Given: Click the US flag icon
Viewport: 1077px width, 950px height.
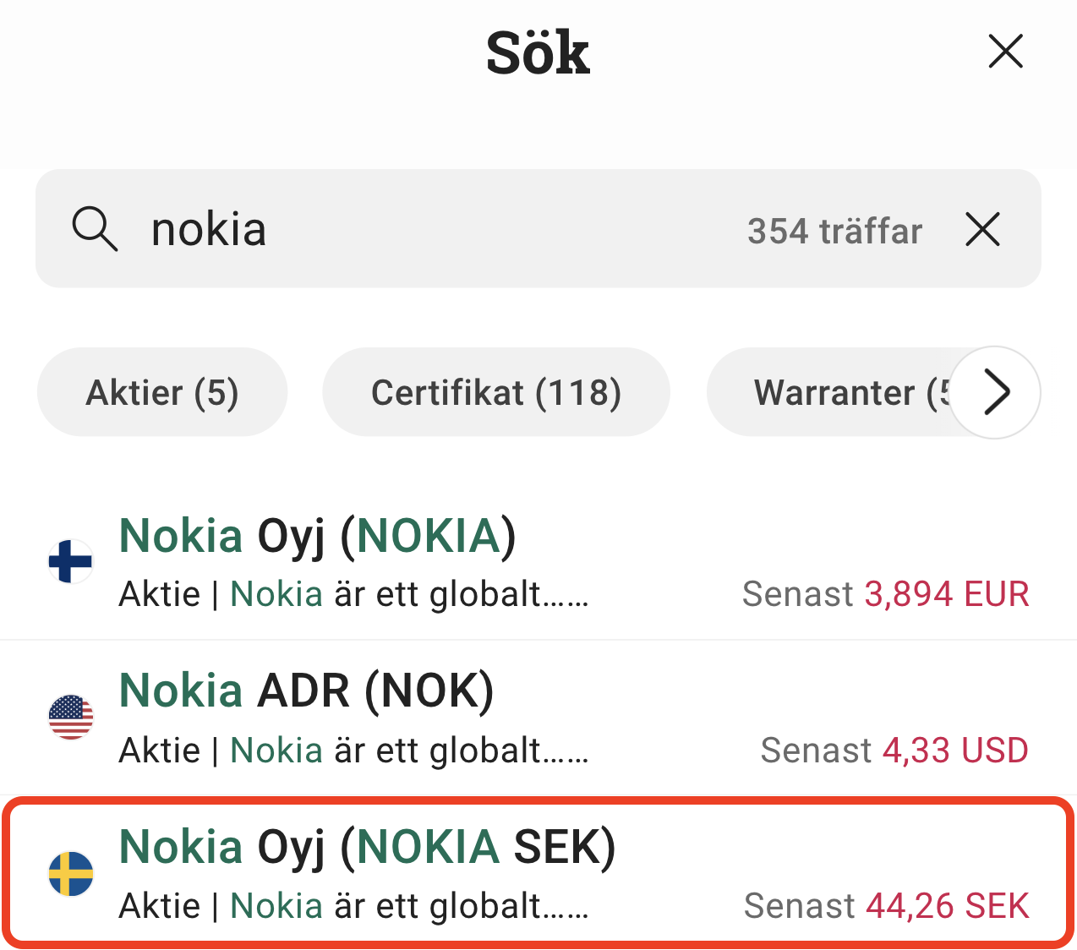Looking at the screenshot, I should [x=71, y=717].
